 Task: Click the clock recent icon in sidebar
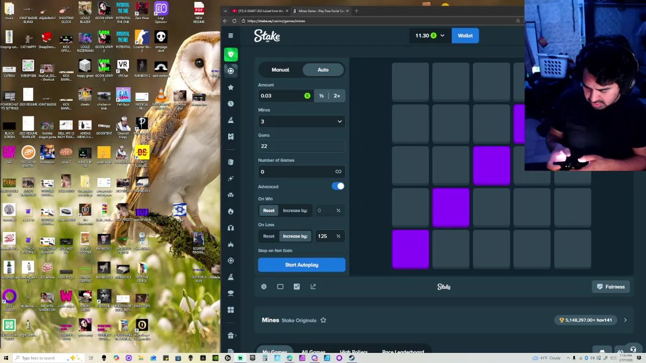231,103
